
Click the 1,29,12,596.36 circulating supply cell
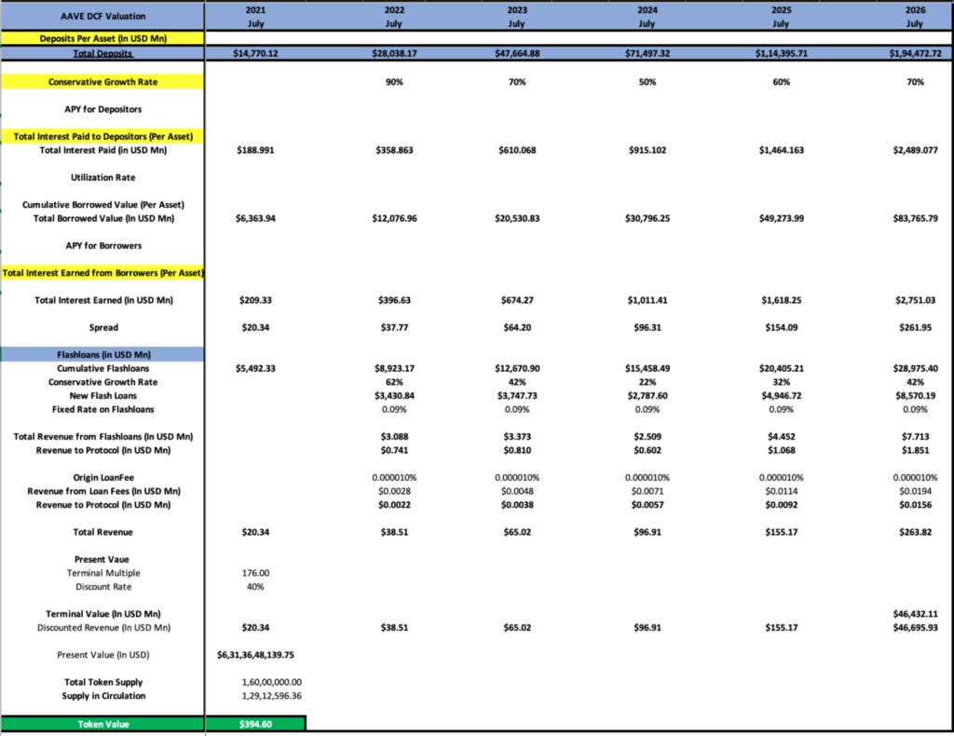tap(271, 696)
